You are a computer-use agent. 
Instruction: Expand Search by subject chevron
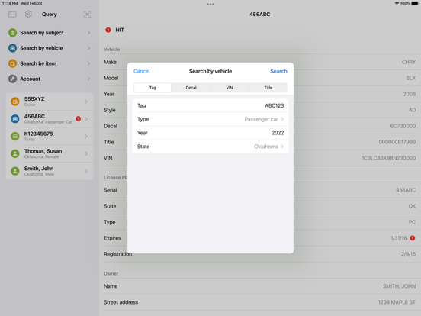89,33
